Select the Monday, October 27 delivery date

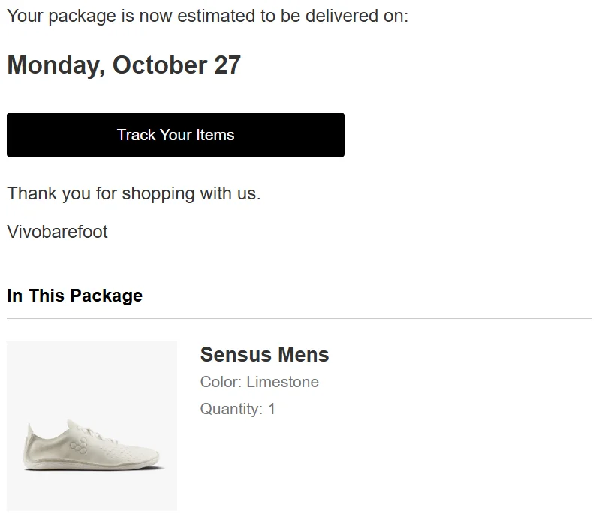[x=124, y=65]
